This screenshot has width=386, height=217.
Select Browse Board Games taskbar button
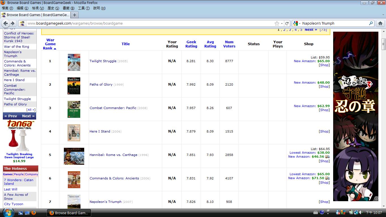[x=69, y=213]
